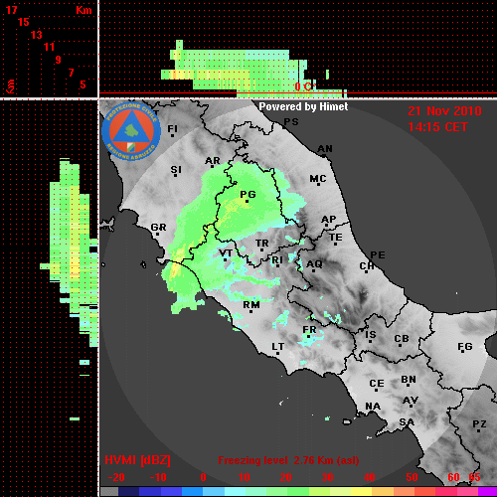Click the RI city label

277,260
